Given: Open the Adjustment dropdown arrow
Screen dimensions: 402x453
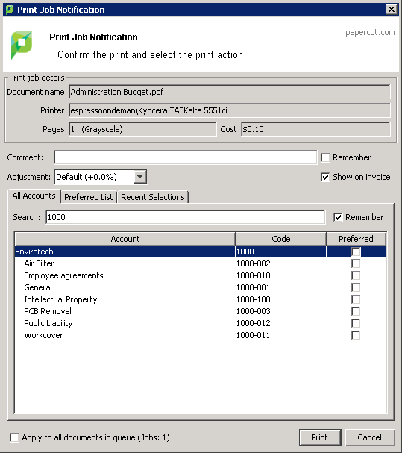Looking at the screenshot, I should click(x=140, y=177).
